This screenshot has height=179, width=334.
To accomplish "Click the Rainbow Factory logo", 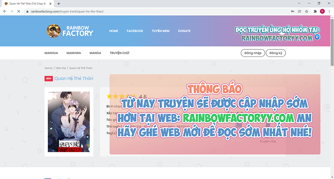I will [x=70, y=31].
